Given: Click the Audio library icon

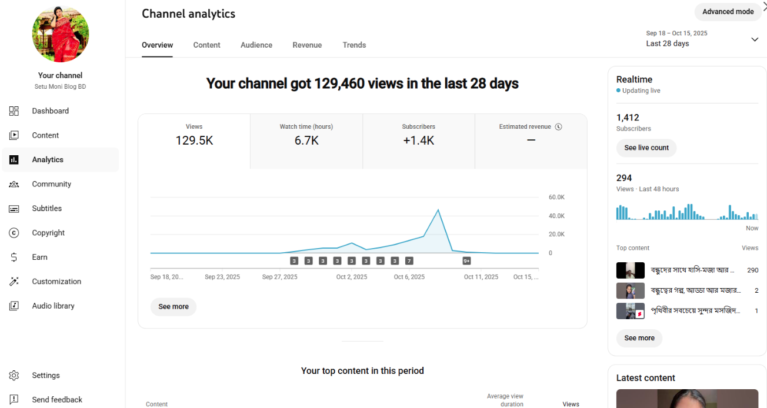Looking at the screenshot, I should coord(14,305).
